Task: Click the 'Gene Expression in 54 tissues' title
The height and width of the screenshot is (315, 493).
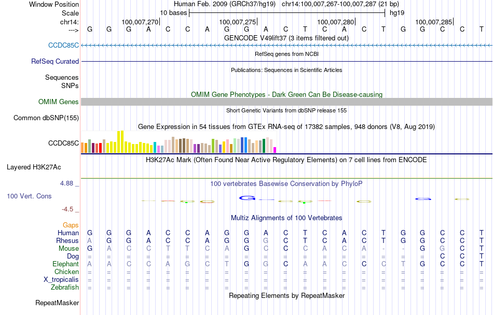Action: point(286,127)
